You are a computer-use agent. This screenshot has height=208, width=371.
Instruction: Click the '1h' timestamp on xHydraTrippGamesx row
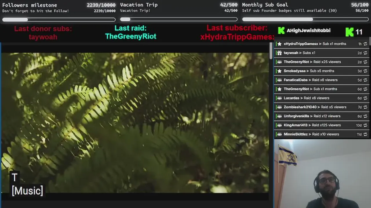pos(360,44)
